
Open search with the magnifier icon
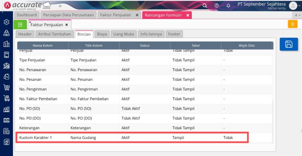(x=205, y=6)
